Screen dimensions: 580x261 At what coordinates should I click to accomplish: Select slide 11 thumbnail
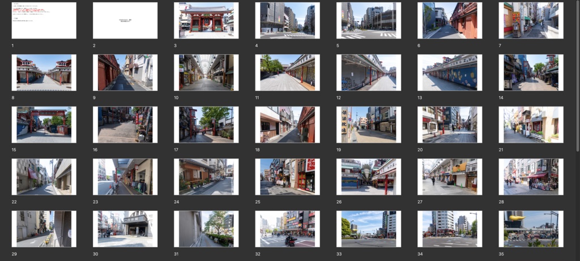coord(287,73)
